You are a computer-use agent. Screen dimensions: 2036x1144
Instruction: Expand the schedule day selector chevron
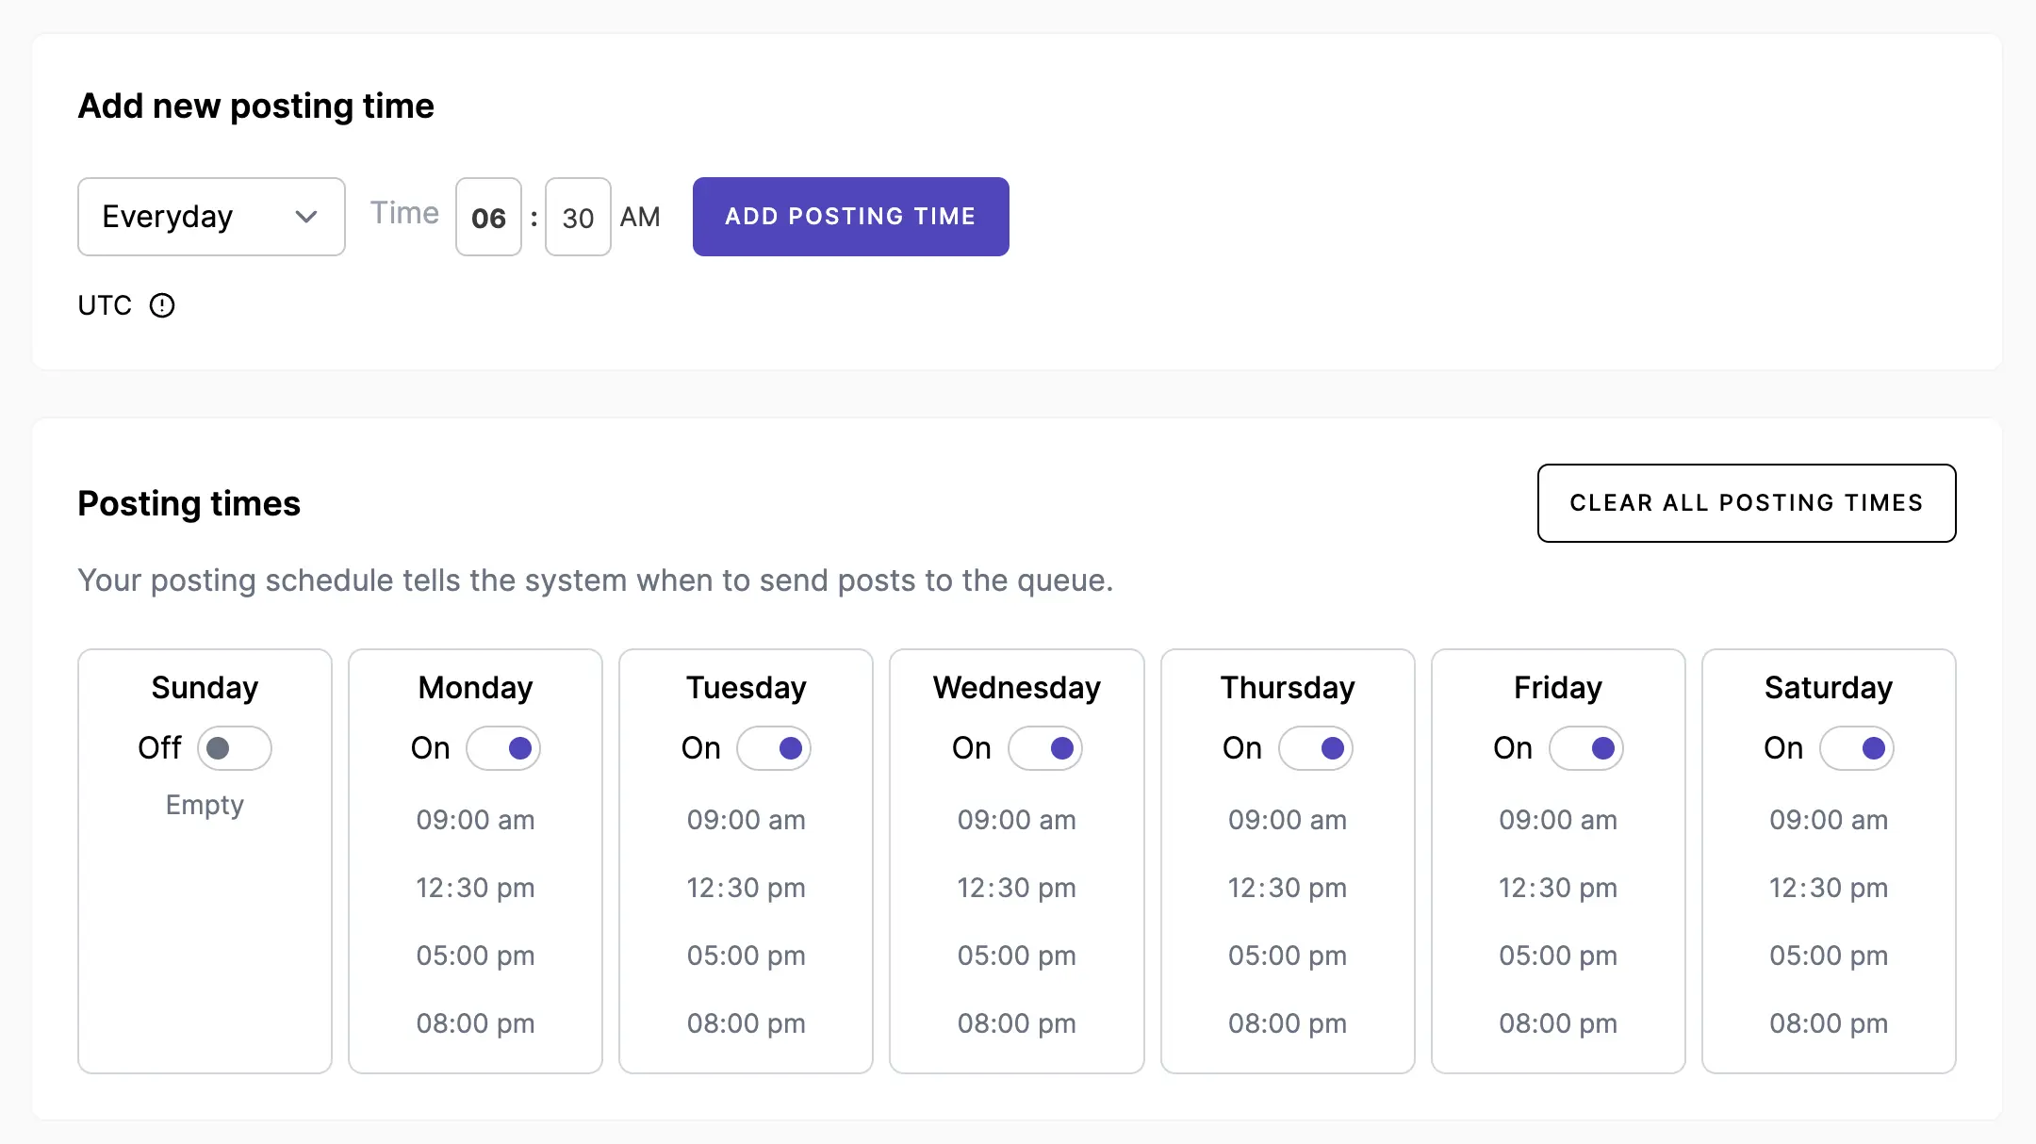306,217
